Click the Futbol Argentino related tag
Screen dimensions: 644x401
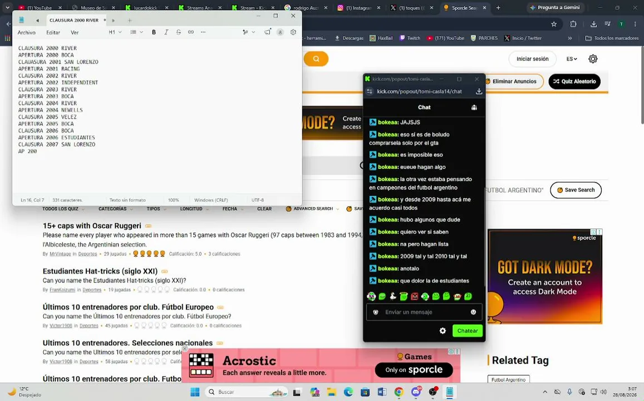click(x=508, y=380)
